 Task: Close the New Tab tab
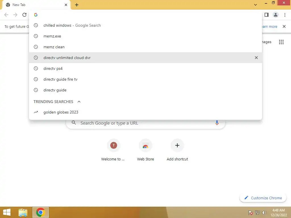(x=66, y=5)
